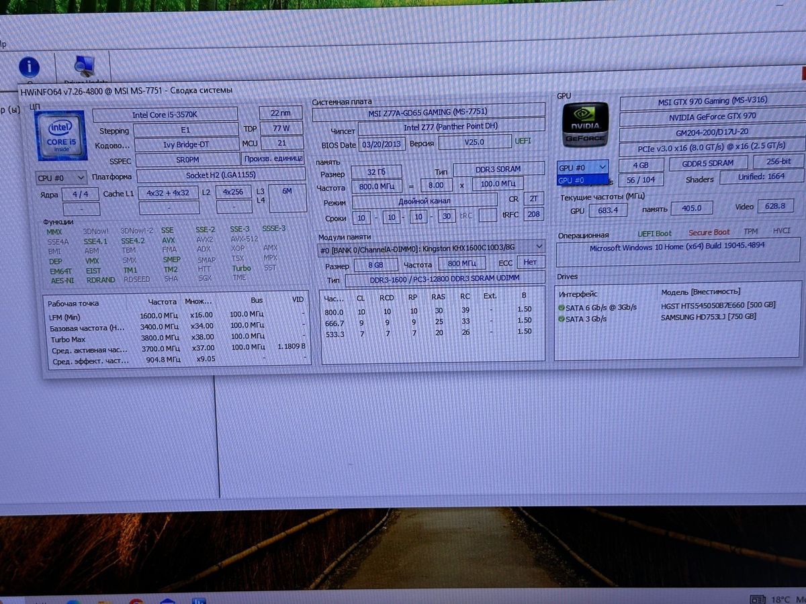This screenshot has height=604, width=806.
Task: Select the SAMSUNG HD753LJ drive entry
Action: pos(709,317)
